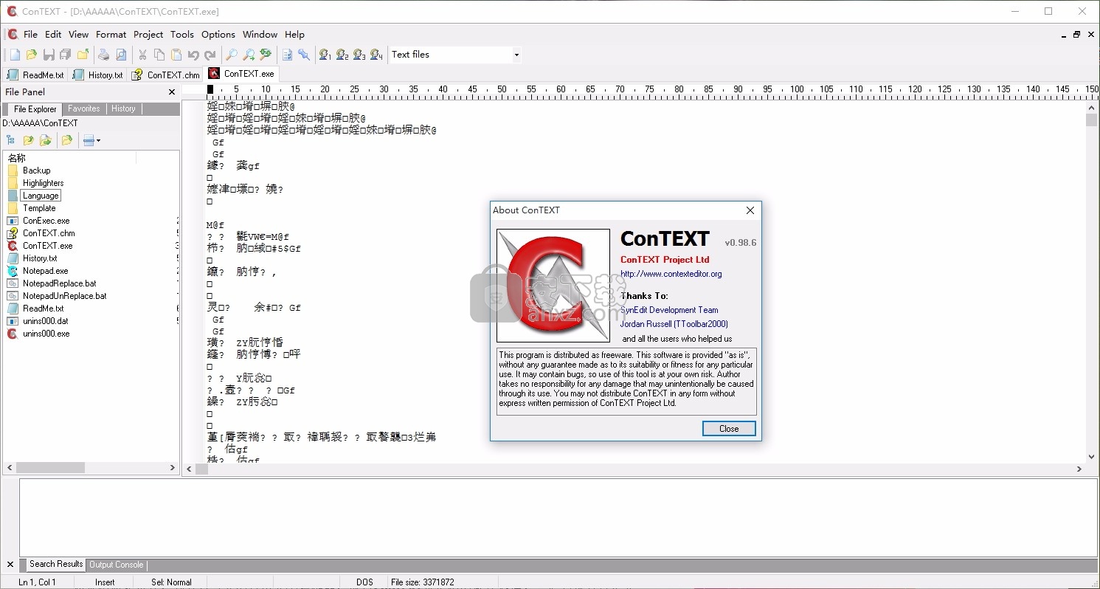This screenshot has height=589, width=1100.
Task: Switch to the Output Console tab
Action: (117, 565)
